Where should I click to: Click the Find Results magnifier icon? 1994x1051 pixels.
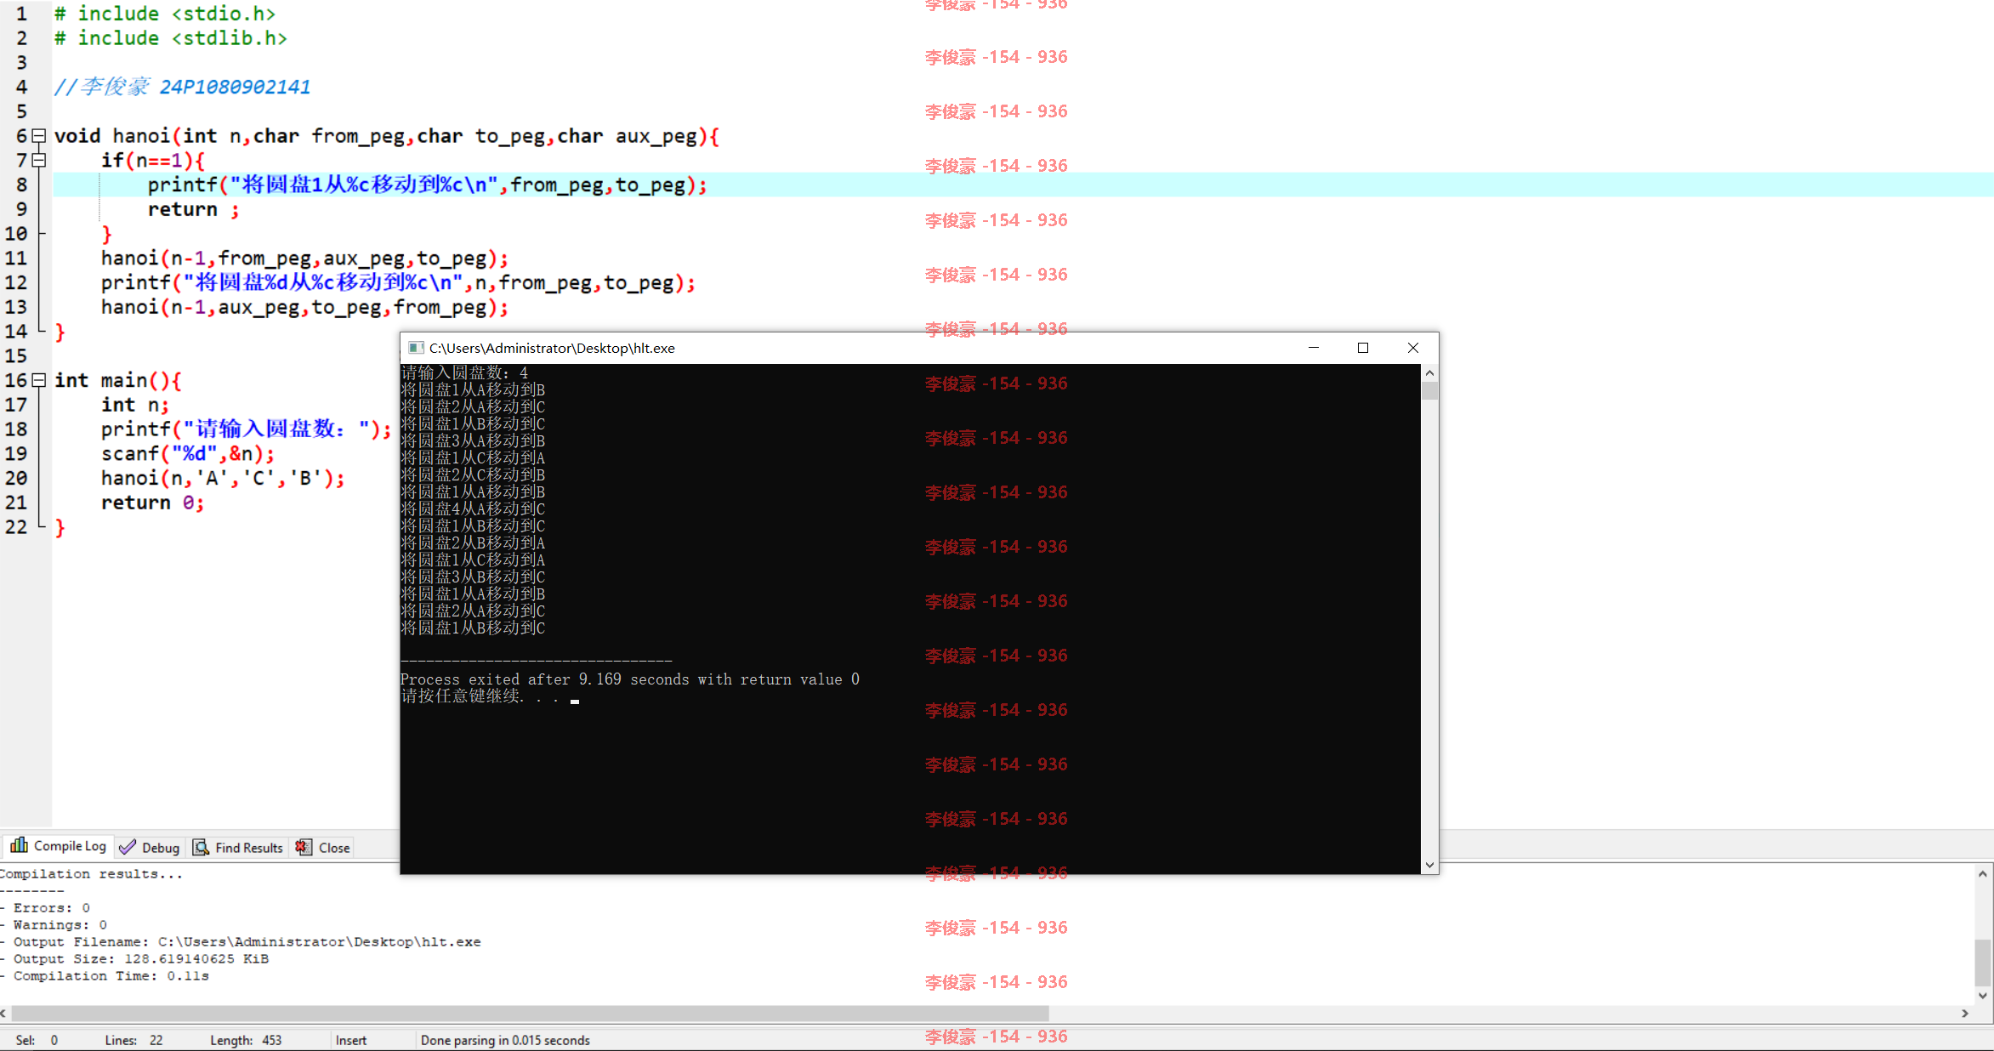tap(201, 848)
